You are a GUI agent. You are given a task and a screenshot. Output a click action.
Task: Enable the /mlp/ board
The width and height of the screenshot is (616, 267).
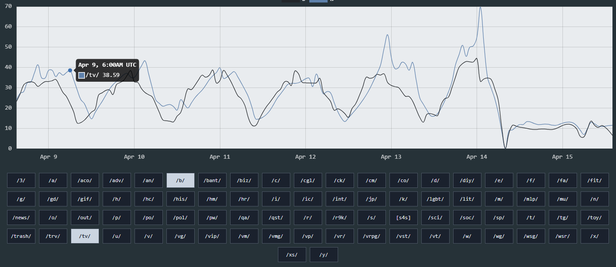coord(531,199)
